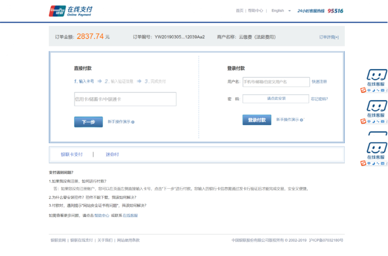388x256 pixels.
Task: Click Sogou S logo in bottommost input bar
Action: pyautogui.click(x=363, y=163)
